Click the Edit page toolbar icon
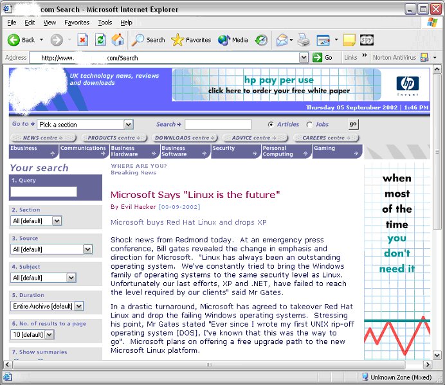445x387 pixels. click(x=323, y=40)
